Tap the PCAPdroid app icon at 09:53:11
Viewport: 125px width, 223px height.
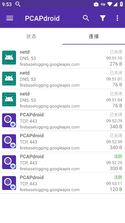(9, 183)
